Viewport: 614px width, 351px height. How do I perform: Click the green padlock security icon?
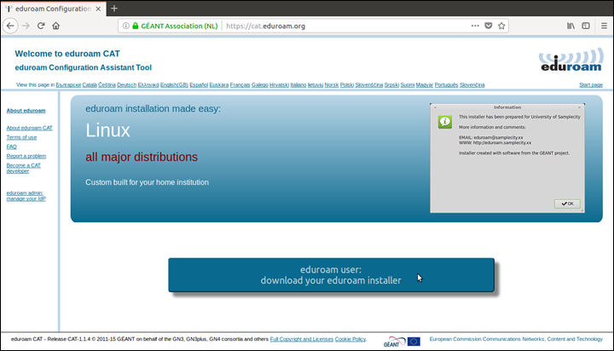coord(135,26)
